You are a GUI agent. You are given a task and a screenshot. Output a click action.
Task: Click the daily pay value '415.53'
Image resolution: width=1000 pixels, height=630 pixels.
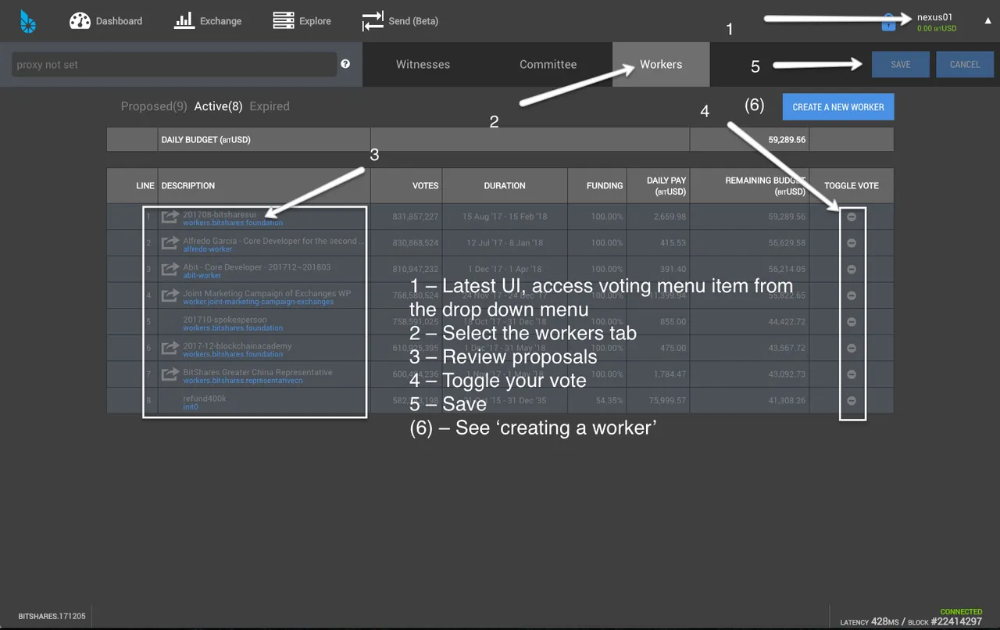[x=673, y=243]
